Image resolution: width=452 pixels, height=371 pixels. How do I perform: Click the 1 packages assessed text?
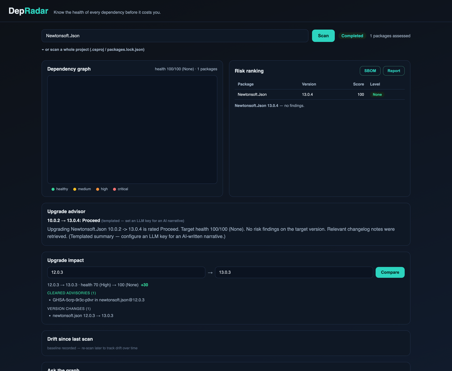pyautogui.click(x=390, y=36)
